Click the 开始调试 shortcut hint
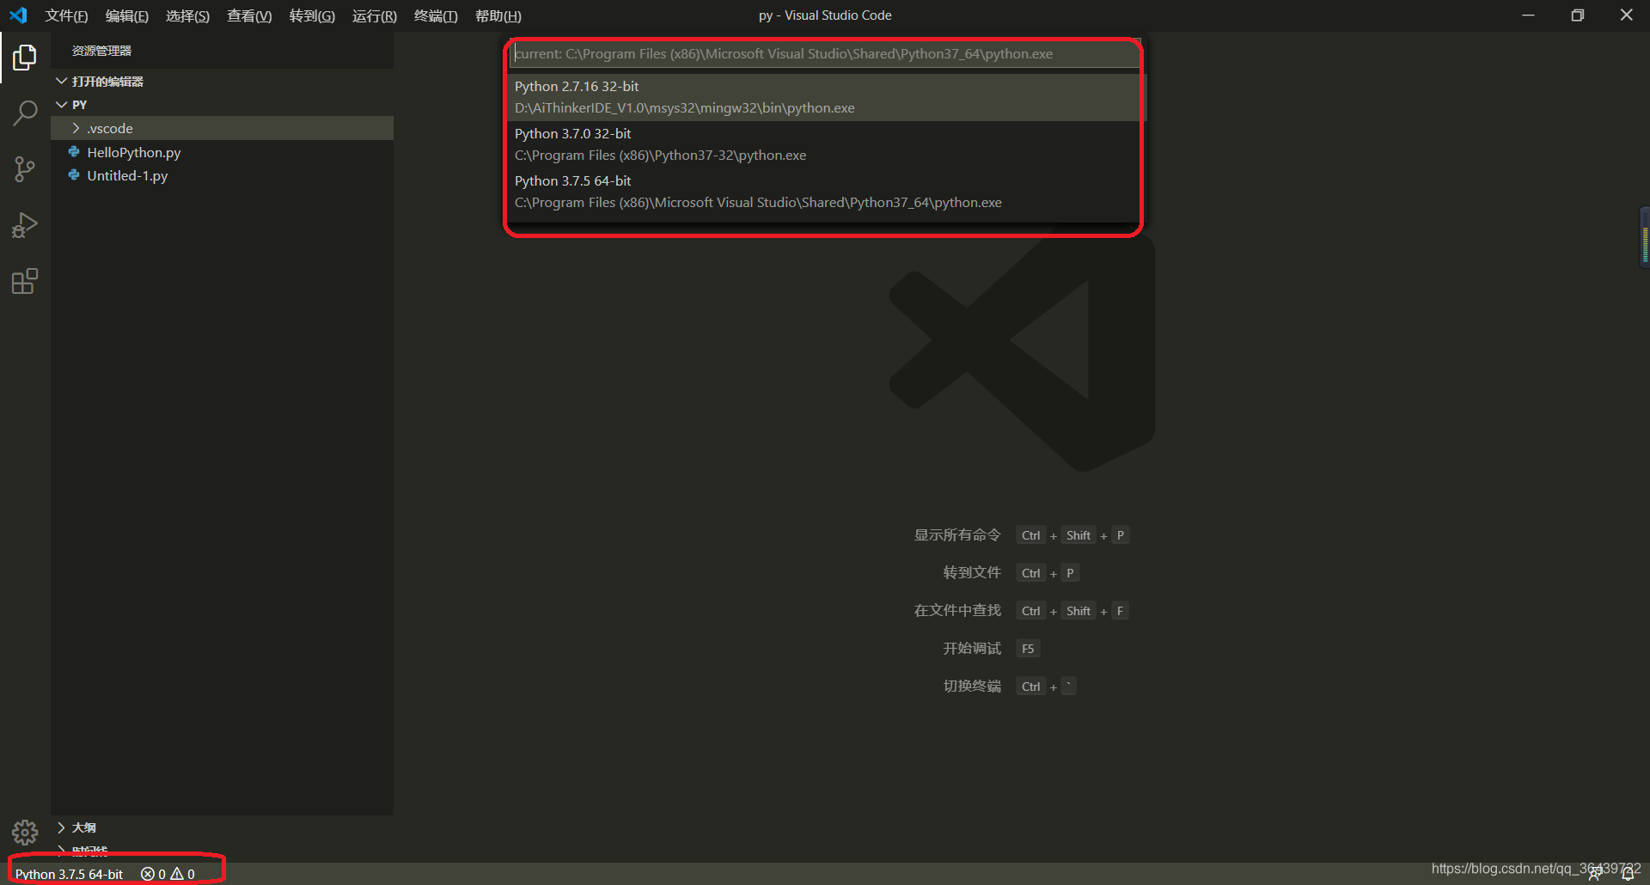This screenshot has width=1650, height=885. click(x=972, y=649)
